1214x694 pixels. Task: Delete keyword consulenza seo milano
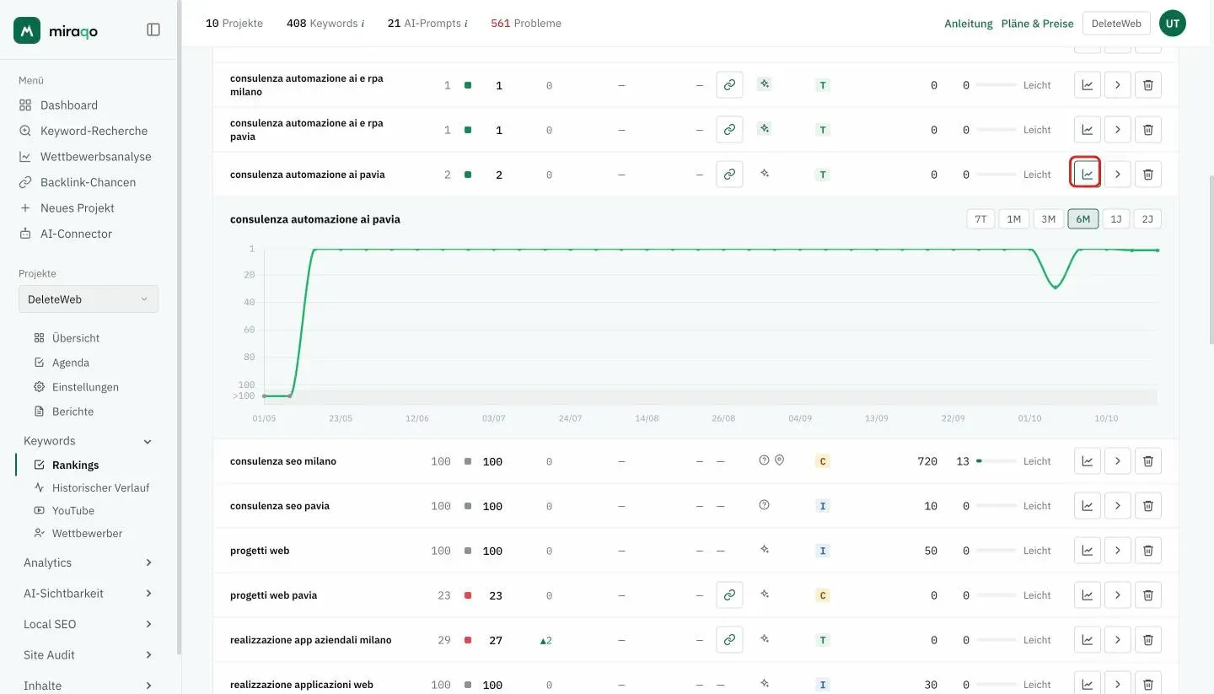1147,460
